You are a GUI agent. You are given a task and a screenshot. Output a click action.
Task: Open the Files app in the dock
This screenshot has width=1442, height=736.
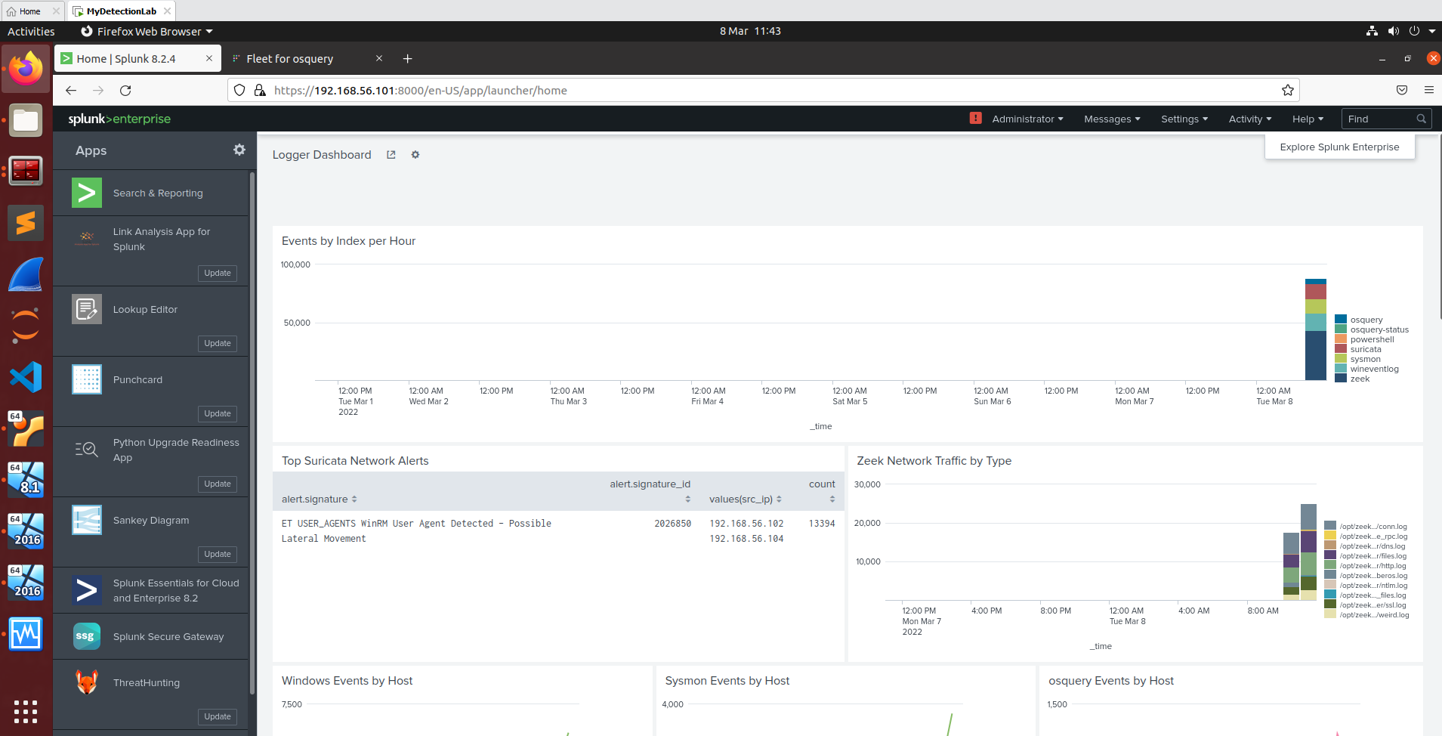click(26, 120)
